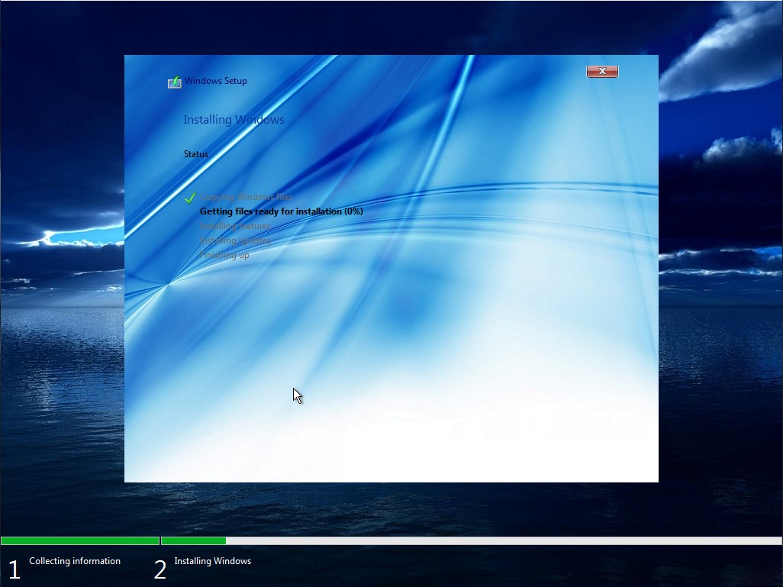Click the green checkmark beside Copying Windows files
The image size is (783, 587).
click(190, 198)
